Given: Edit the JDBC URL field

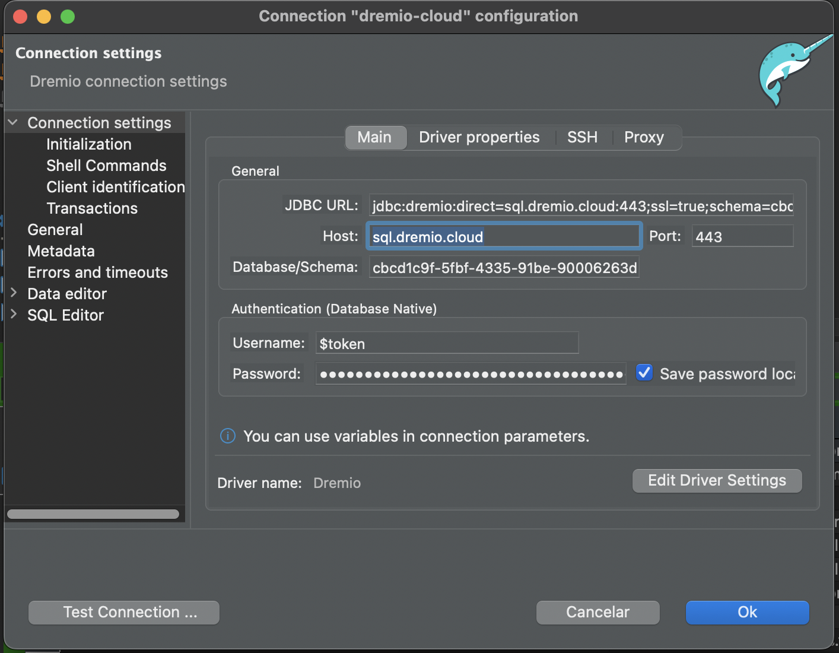Looking at the screenshot, I should tap(580, 206).
